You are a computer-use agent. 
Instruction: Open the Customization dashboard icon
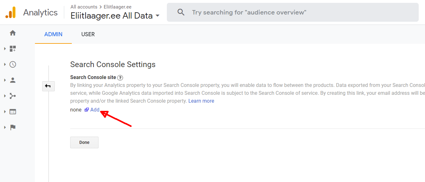pyautogui.click(x=13, y=49)
